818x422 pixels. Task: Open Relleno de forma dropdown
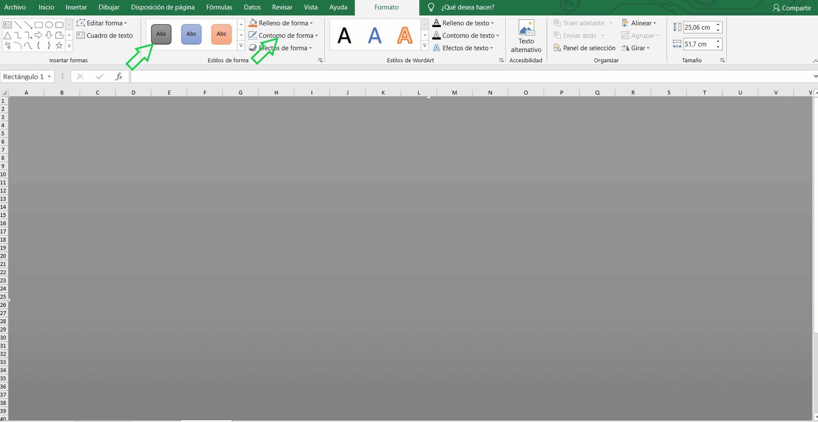pos(281,23)
